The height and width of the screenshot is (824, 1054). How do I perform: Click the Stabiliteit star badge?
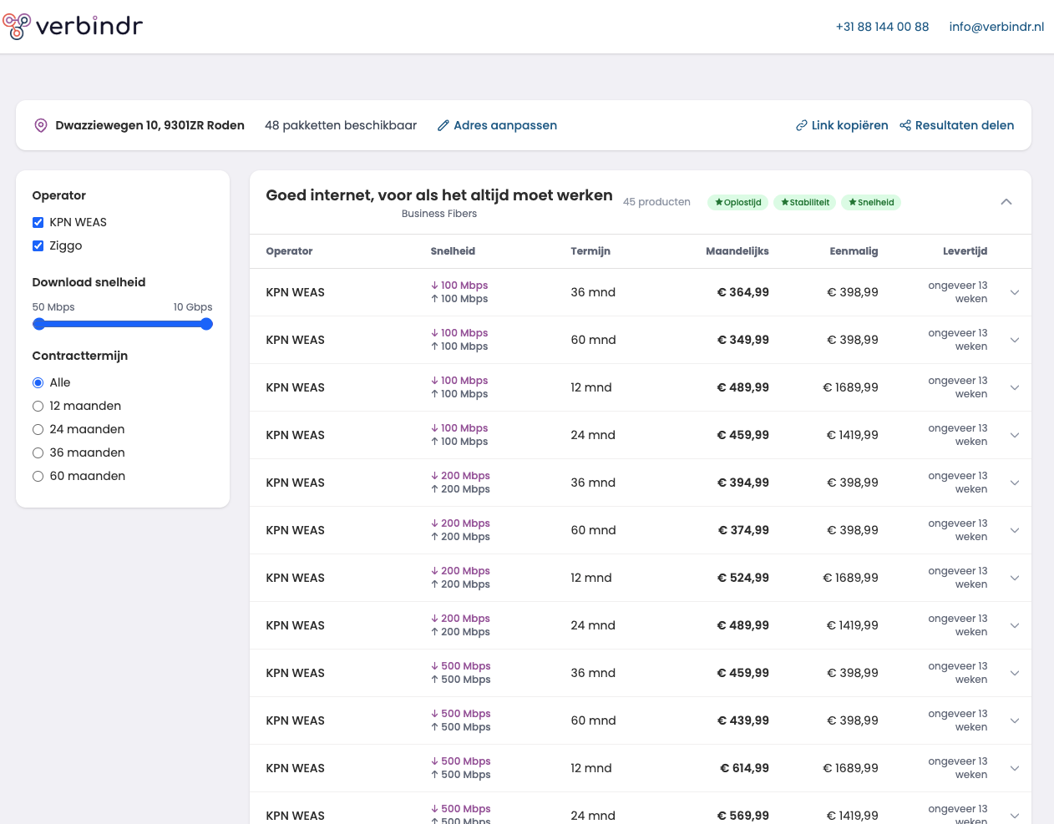click(x=805, y=202)
